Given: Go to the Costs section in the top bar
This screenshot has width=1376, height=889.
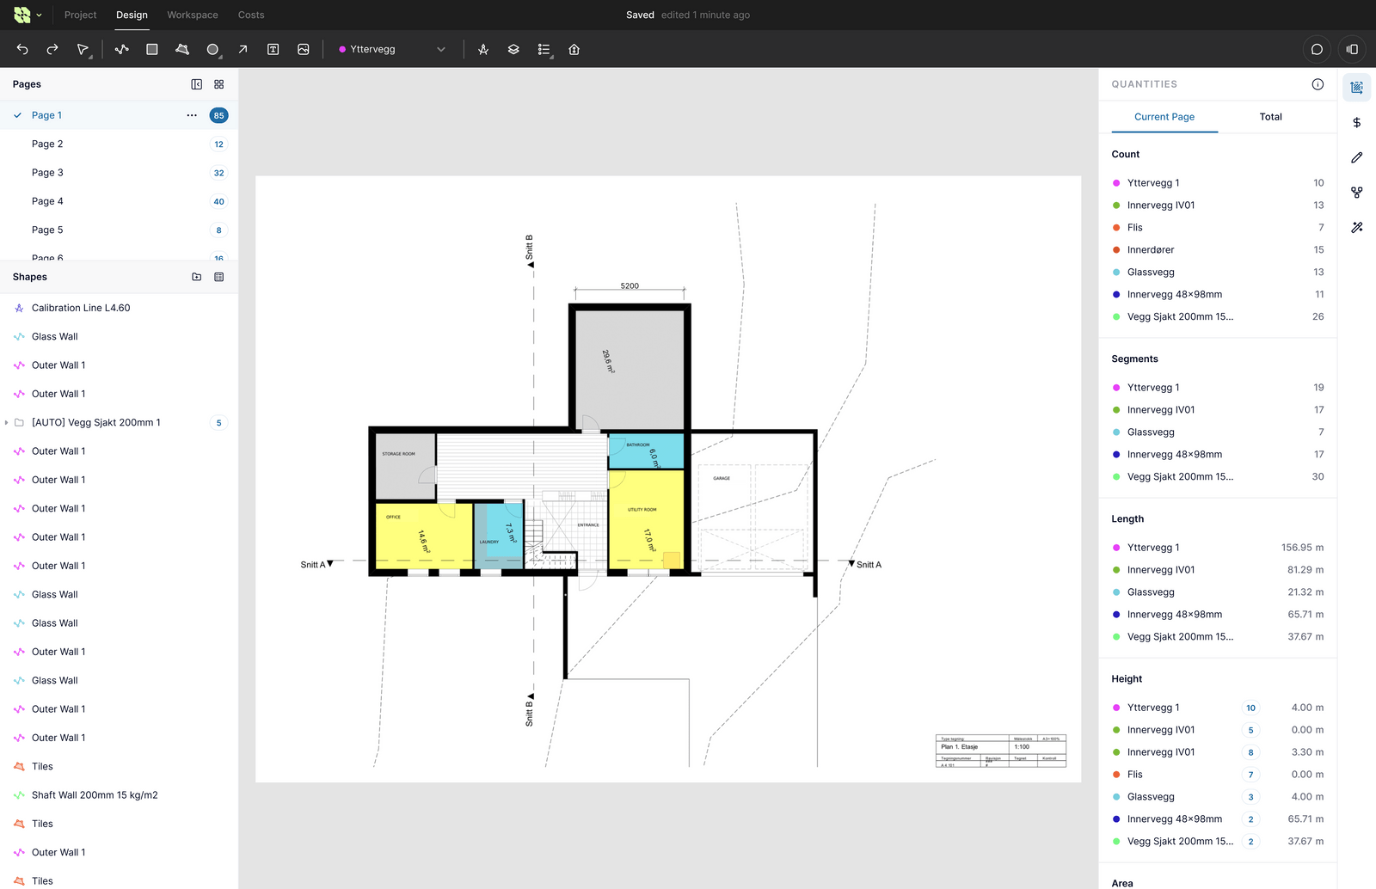Looking at the screenshot, I should [x=250, y=15].
